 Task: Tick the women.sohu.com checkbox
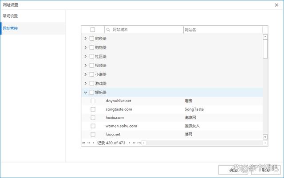93,126
